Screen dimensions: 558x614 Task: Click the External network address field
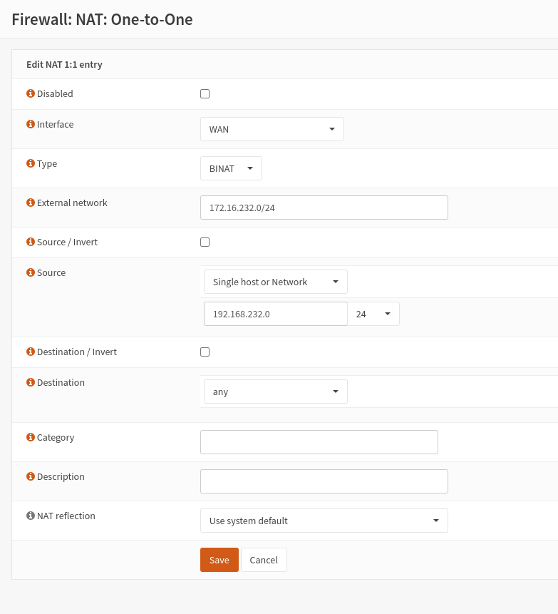pos(324,208)
